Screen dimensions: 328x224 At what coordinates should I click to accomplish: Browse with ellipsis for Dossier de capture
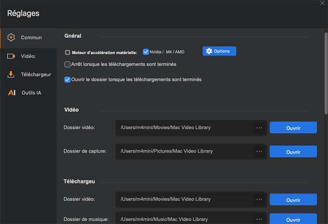click(x=259, y=151)
